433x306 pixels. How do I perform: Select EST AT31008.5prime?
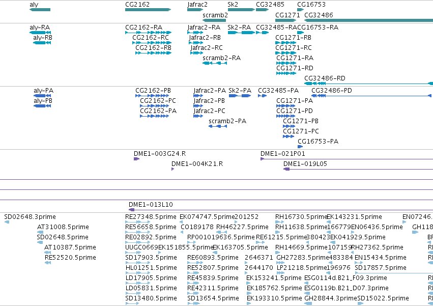[63, 227]
